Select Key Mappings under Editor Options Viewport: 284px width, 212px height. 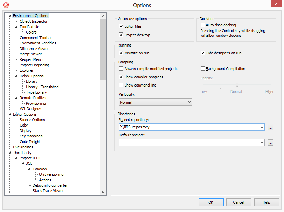click(31, 136)
